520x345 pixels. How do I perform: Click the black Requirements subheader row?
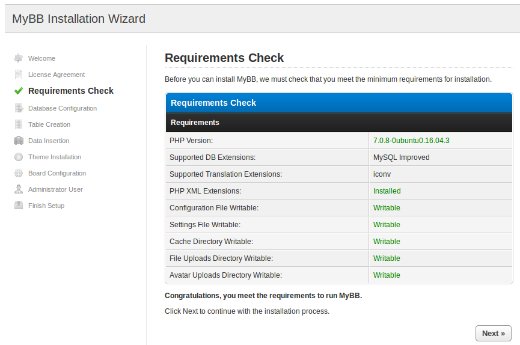click(339, 123)
